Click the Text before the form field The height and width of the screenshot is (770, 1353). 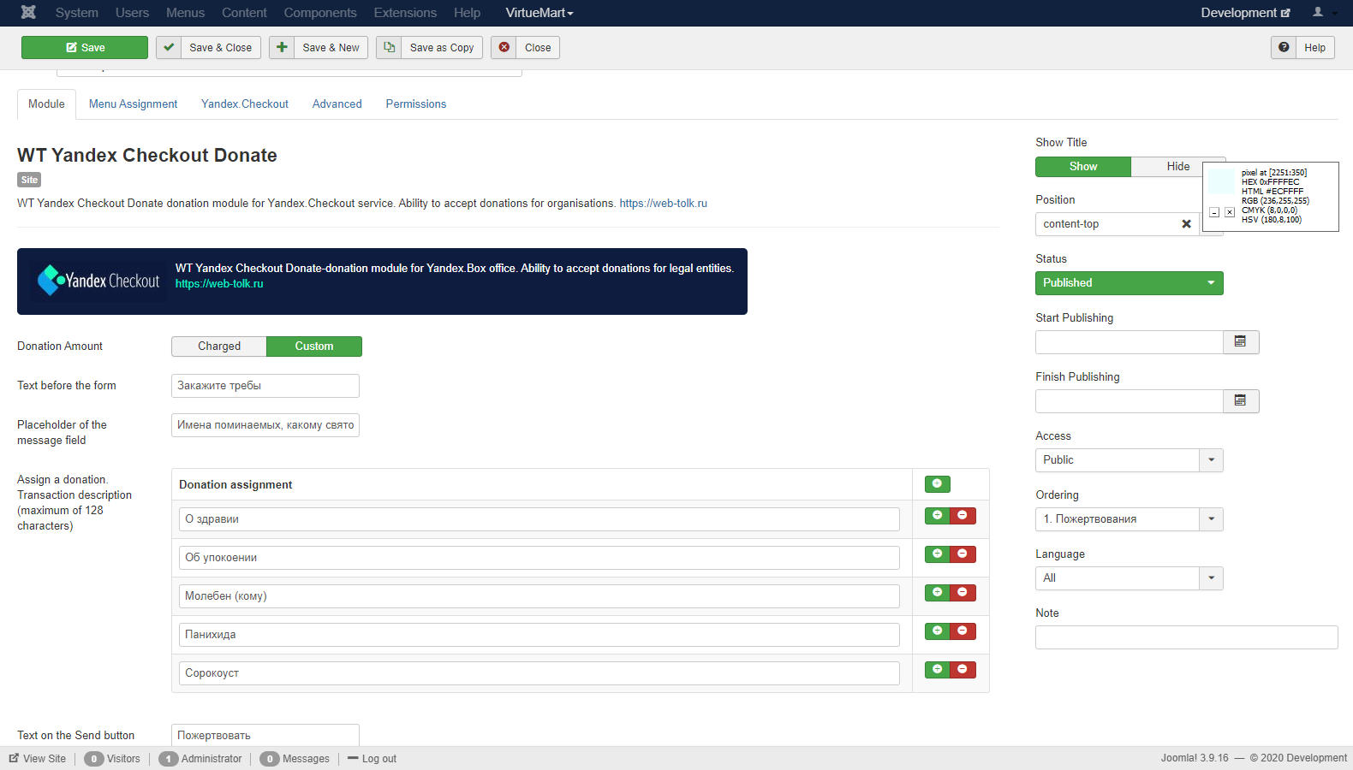tap(265, 386)
